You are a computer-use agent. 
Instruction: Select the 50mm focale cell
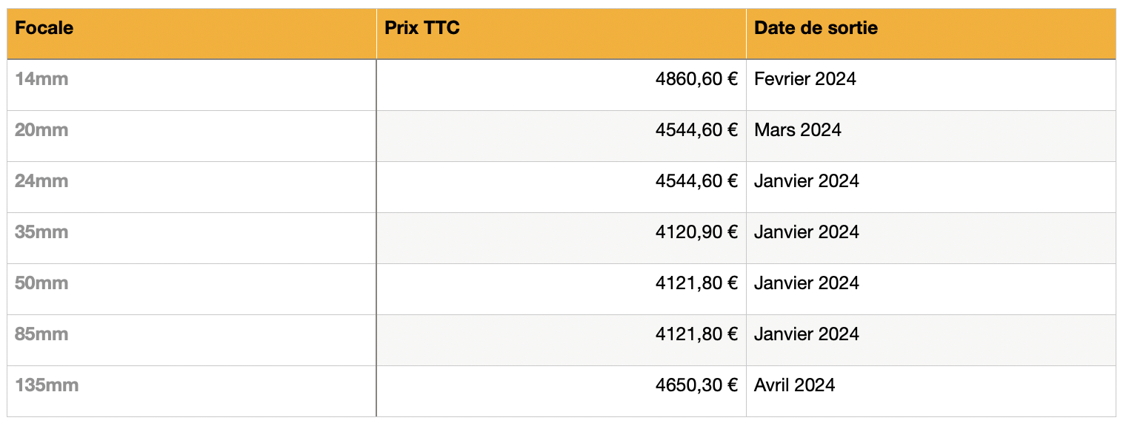(x=41, y=283)
